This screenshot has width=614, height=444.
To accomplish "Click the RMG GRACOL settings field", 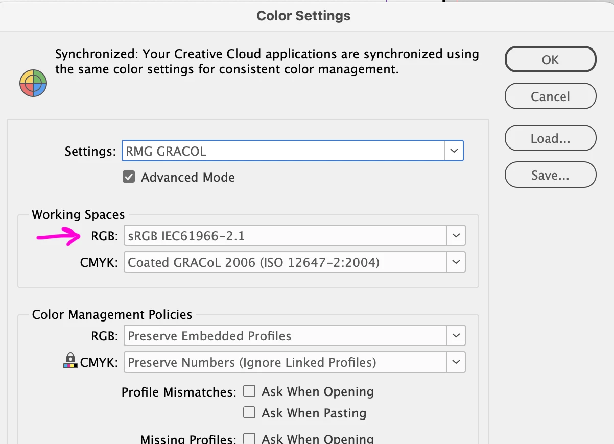I will (x=284, y=151).
